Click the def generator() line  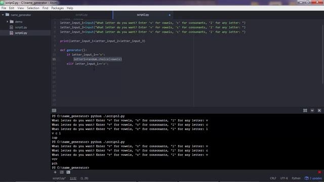[73, 50]
